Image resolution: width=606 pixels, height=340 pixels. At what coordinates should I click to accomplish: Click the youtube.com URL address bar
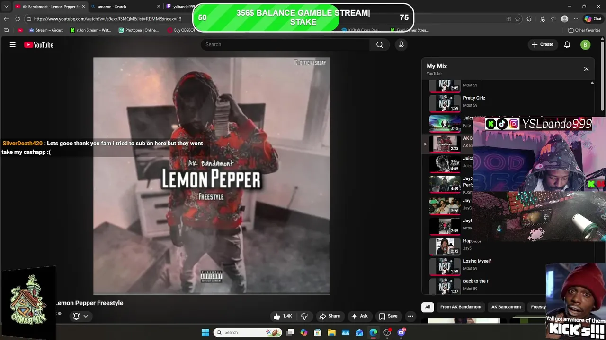click(x=107, y=19)
